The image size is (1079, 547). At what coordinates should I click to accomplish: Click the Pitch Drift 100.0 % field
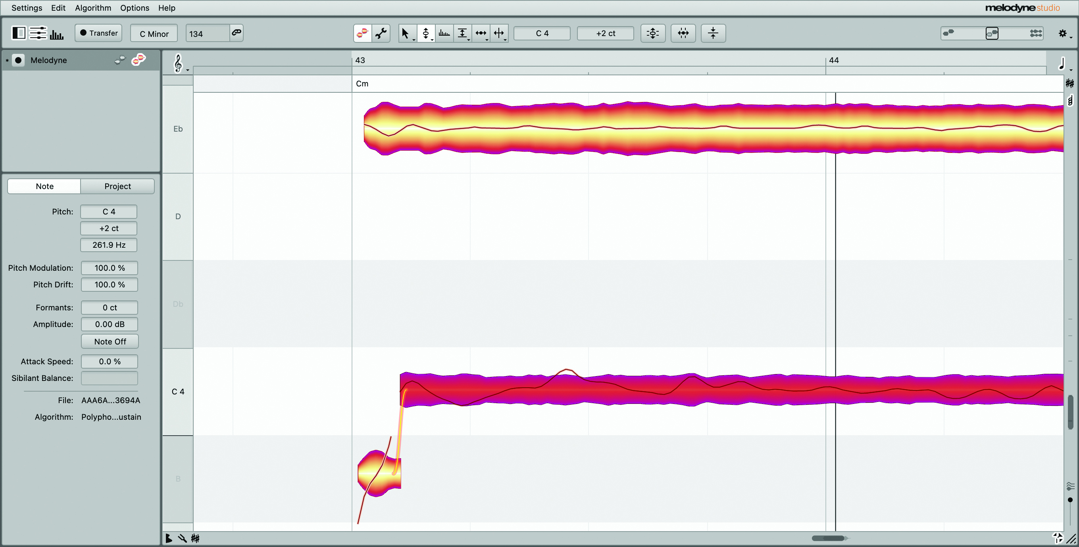[109, 285]
